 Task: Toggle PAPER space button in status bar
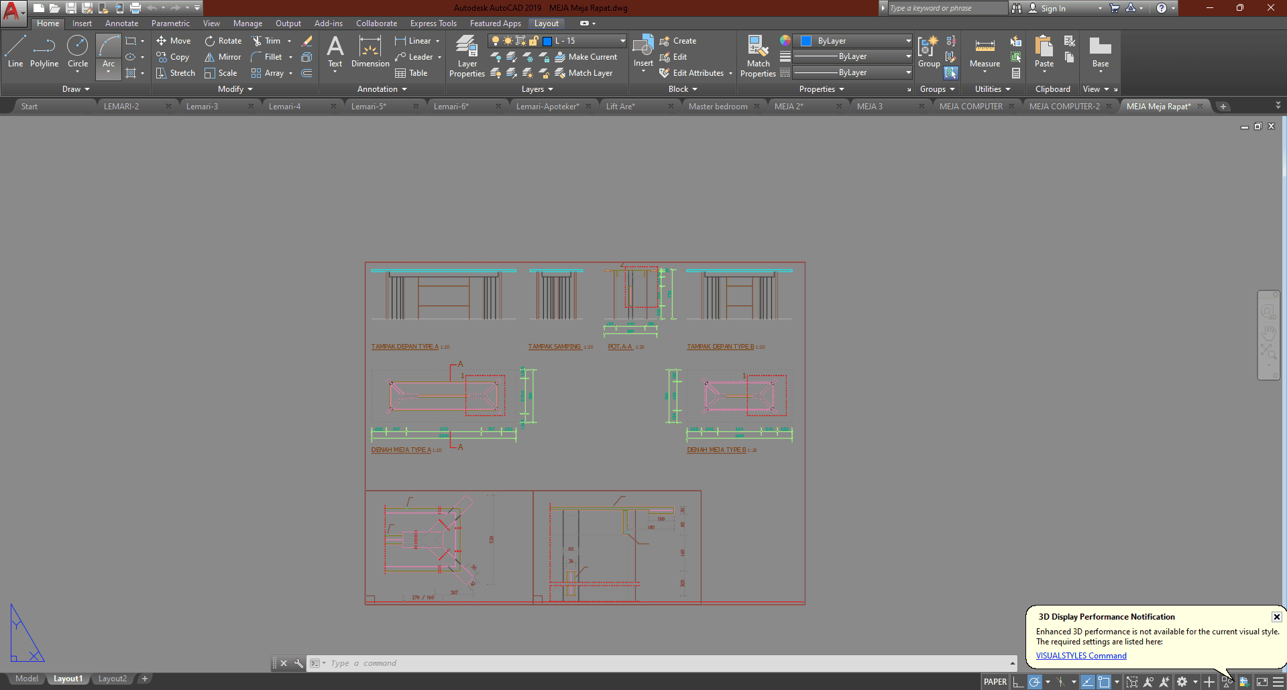coord(995,682)
